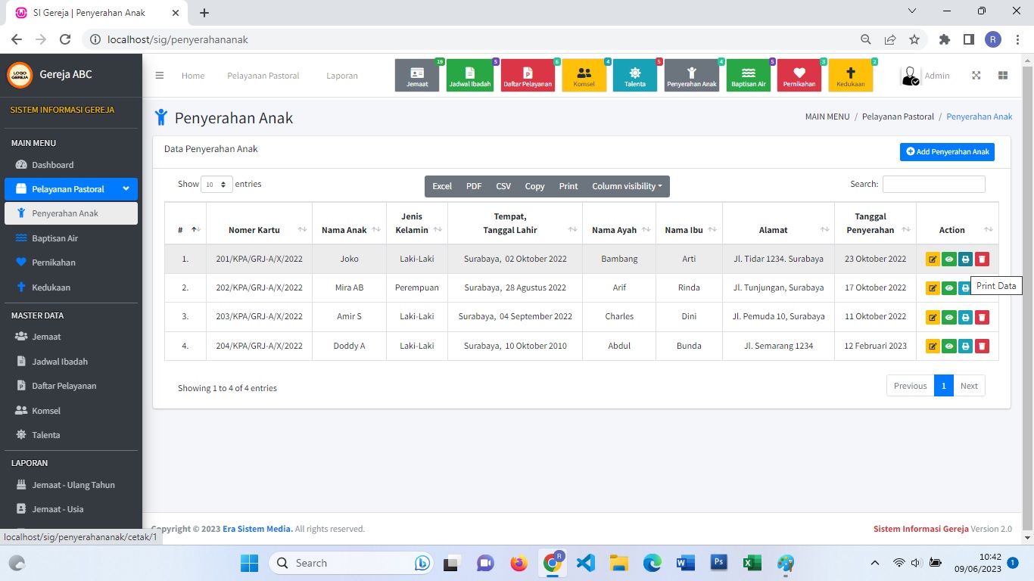Delete Doddy A's record with trash icon

click(982, 346)
